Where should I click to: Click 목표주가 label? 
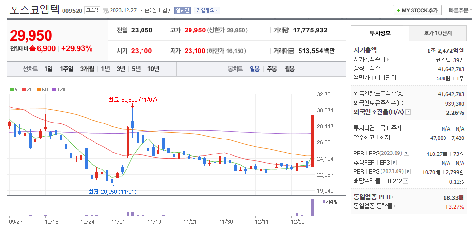pos(391,128)
